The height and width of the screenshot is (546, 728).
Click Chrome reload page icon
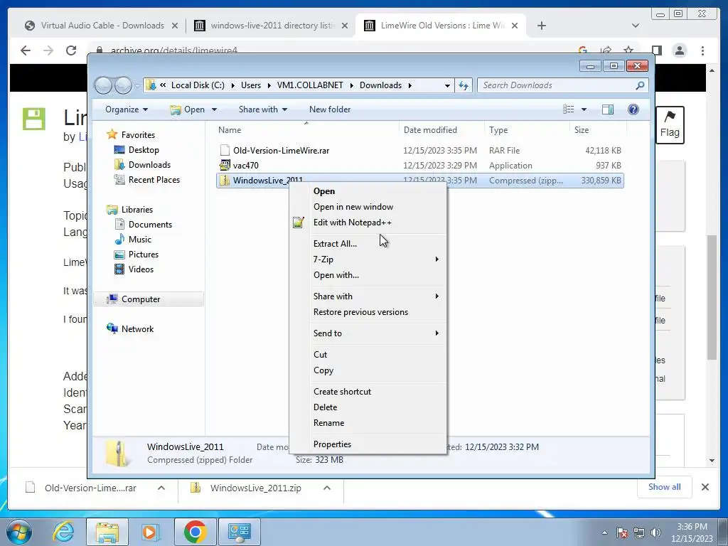click(71, 50)
